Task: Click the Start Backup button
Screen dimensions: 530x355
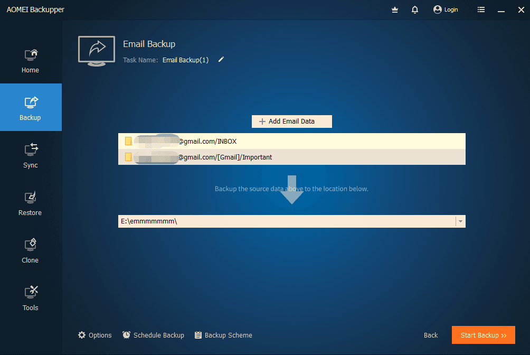Action: tap(484, 335)
